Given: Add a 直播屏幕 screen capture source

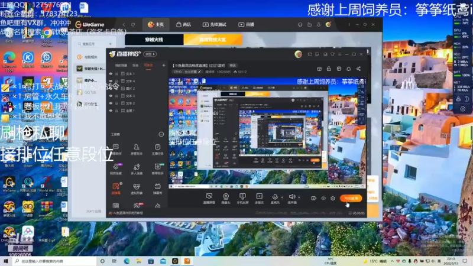Looking at the screenshot, I should tap(209, 199).
